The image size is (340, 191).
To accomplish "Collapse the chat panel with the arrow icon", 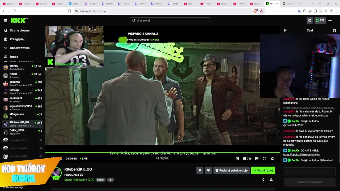I will (285, 31).
